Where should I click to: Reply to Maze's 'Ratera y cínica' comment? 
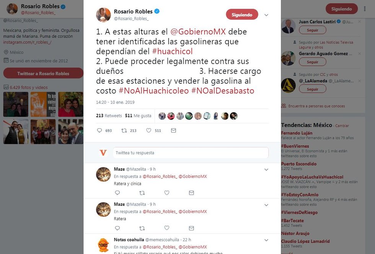click(x=117, y=193)
